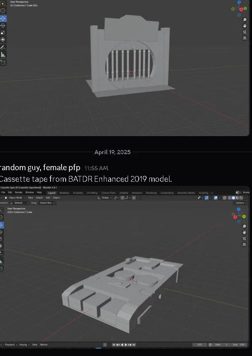Click the pan hand icon in upper viewport

245,26
